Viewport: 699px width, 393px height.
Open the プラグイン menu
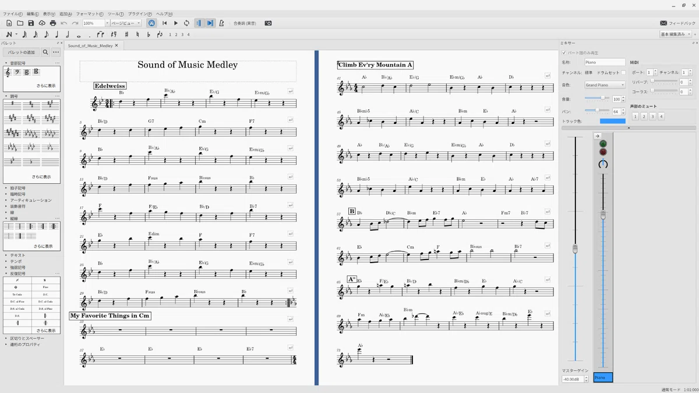pos(140,13)
